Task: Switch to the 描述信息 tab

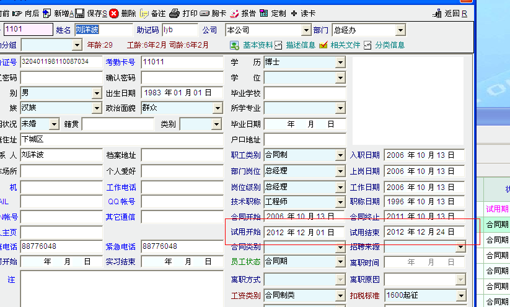Action: pyautogui.click(x=296, y=45)
